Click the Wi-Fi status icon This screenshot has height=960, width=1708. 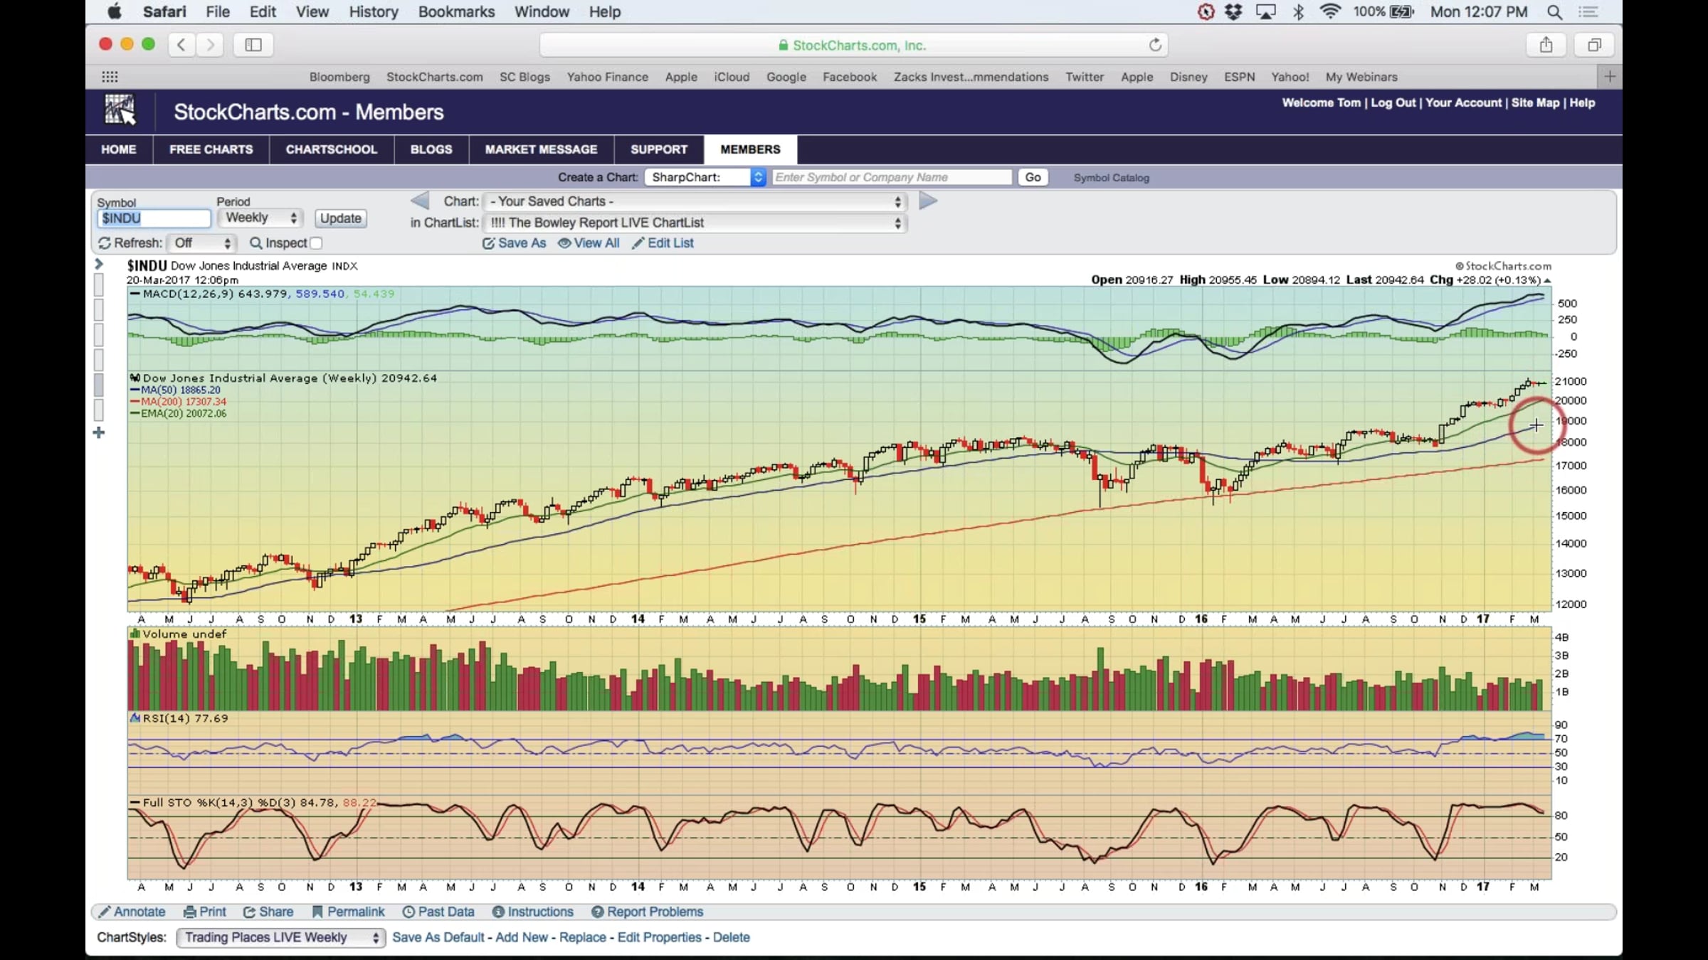point(1329,11)
